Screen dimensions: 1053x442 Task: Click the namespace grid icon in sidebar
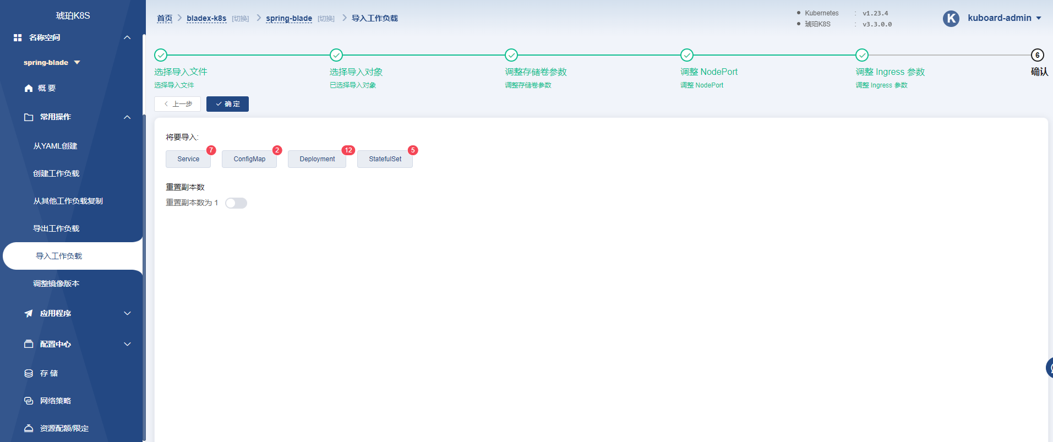tap(18, 37)
